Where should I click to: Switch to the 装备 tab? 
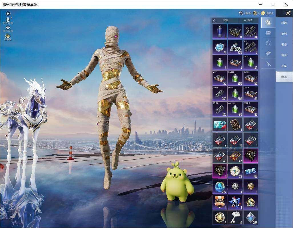284,44
